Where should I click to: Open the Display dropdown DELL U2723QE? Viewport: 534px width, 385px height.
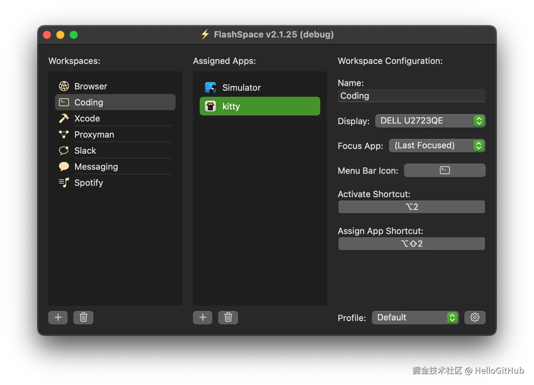click(x=430, y=121)
